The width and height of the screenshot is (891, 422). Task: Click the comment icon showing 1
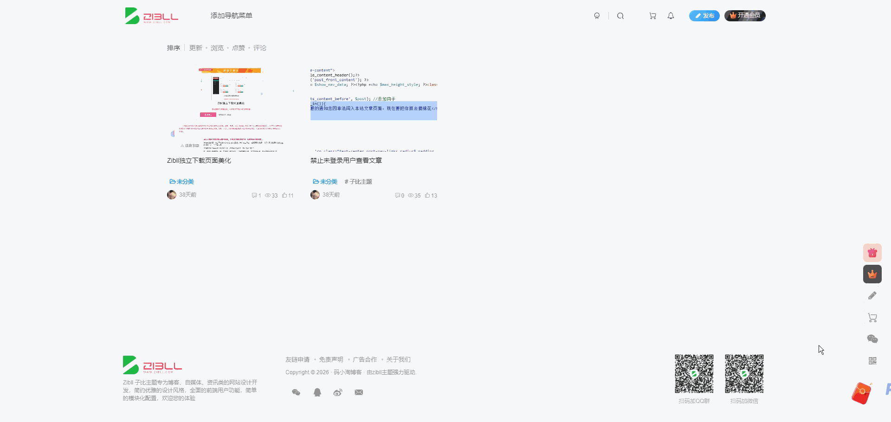tap(256, 195)
